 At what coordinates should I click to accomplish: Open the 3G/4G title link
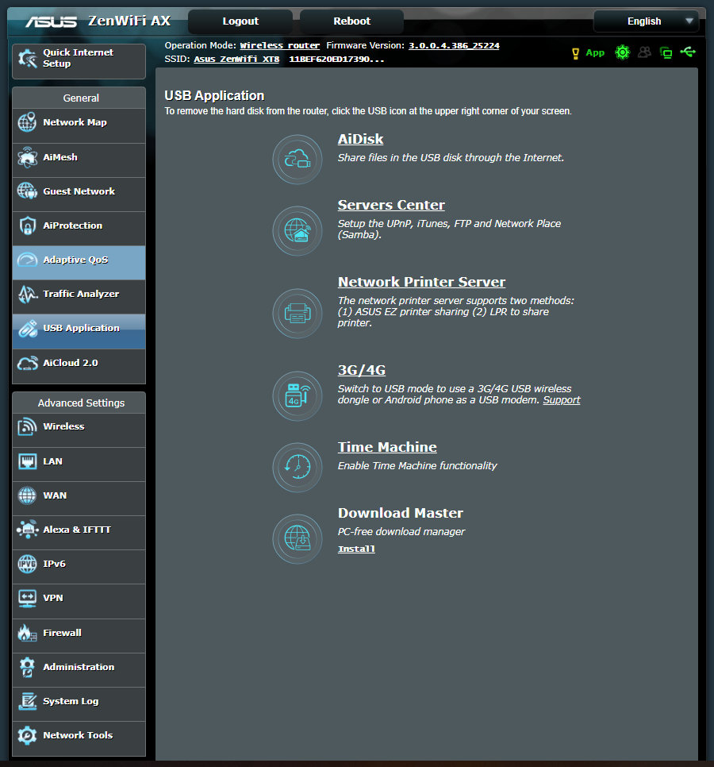click(x=362, y=370)
